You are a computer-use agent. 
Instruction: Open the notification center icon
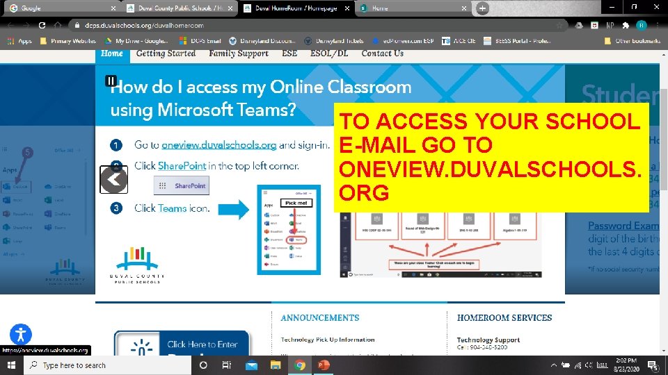pos(652,365)
